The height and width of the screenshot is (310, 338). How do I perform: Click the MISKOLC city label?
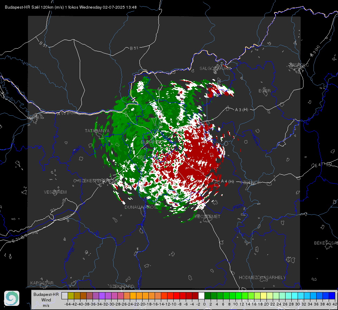[x=299, y=65]
